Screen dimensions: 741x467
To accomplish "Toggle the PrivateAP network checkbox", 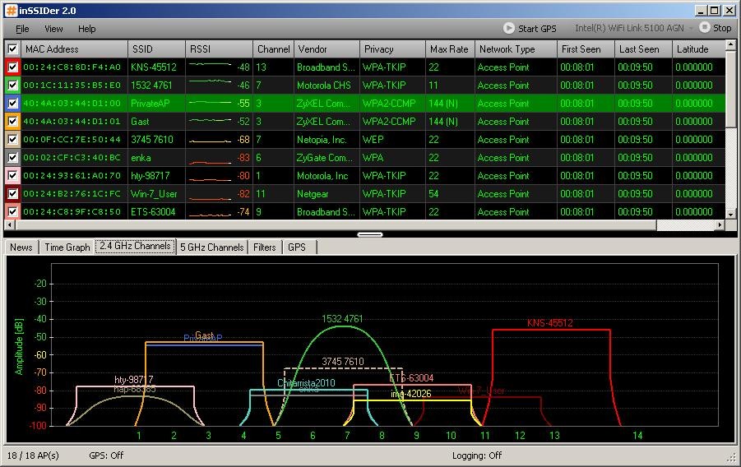I will (12, 104).
